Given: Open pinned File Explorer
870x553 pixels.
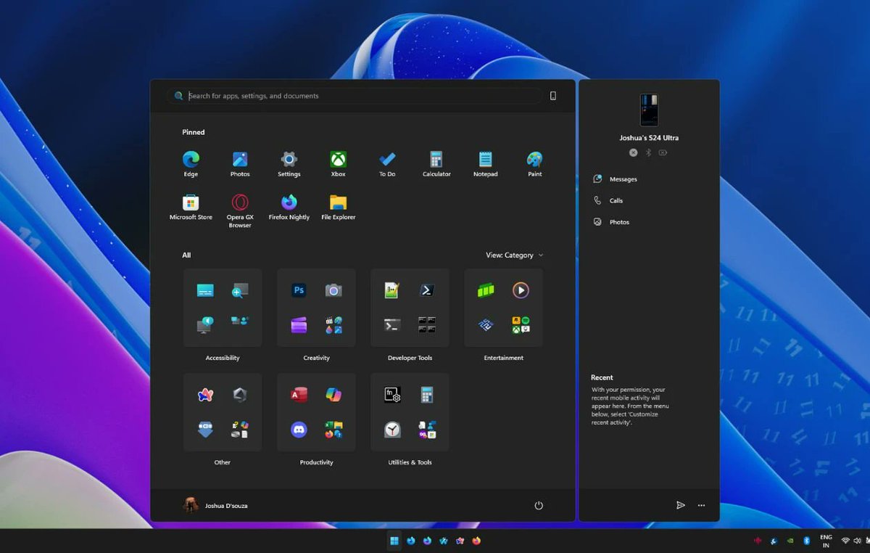Looking at the screenshot, I should click(x=339, y=208).
